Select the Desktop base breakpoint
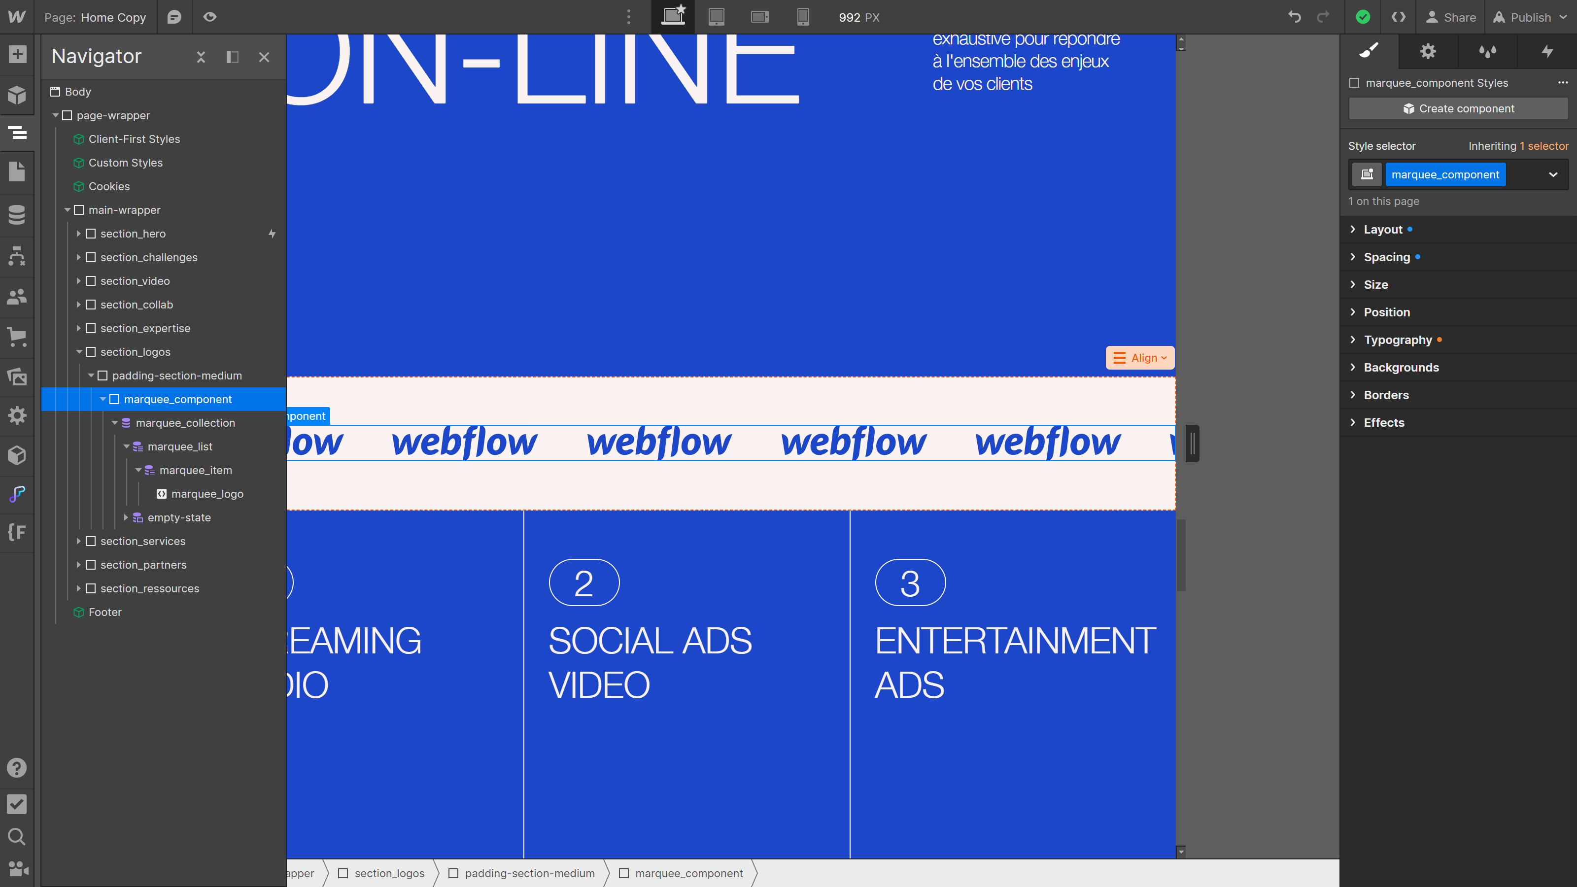 [x=673, y=17]
